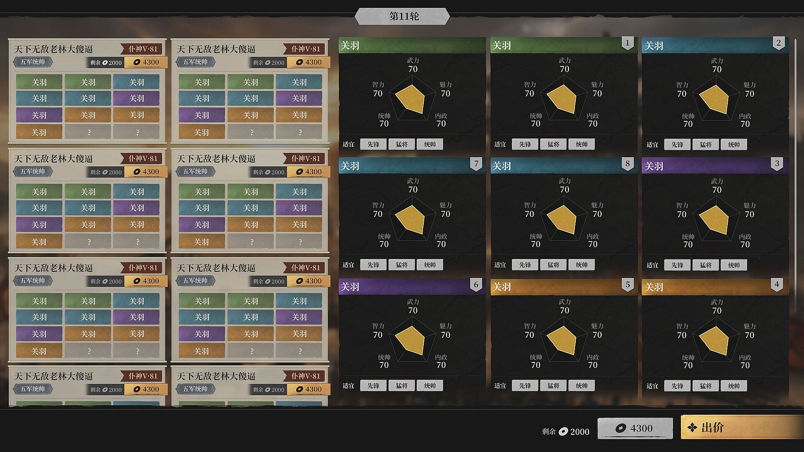The width and height of the screenshot is (804, 452).
Task: Click the 猛将 tag on card 8
Action: click(x=553, y=265)
